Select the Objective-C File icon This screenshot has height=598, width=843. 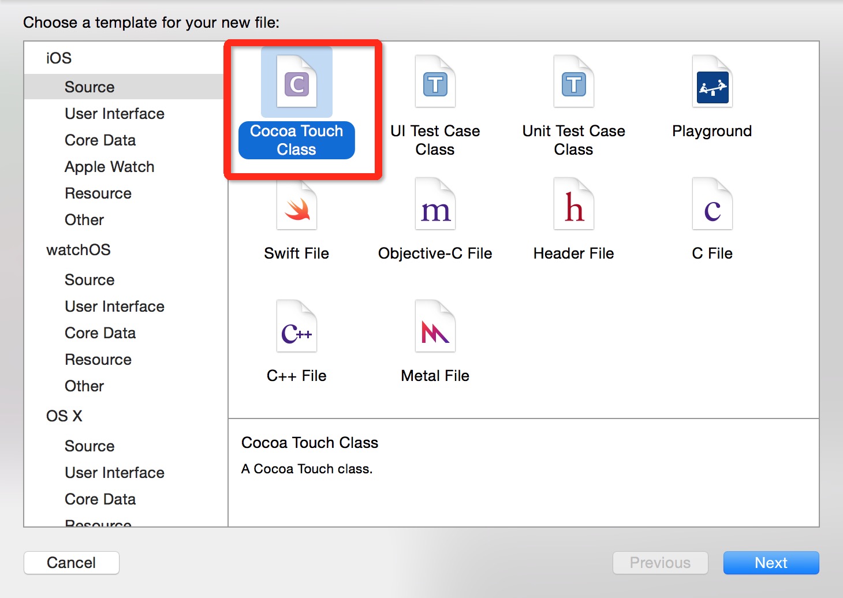435,204
